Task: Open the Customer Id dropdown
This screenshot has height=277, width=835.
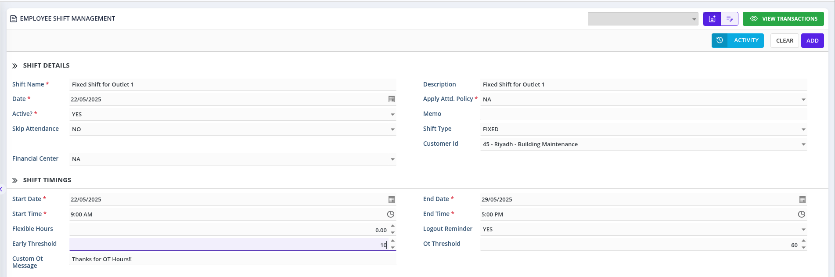Action: (803, 144)
